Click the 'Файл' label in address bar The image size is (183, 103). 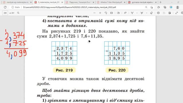[x=17, y=7]
